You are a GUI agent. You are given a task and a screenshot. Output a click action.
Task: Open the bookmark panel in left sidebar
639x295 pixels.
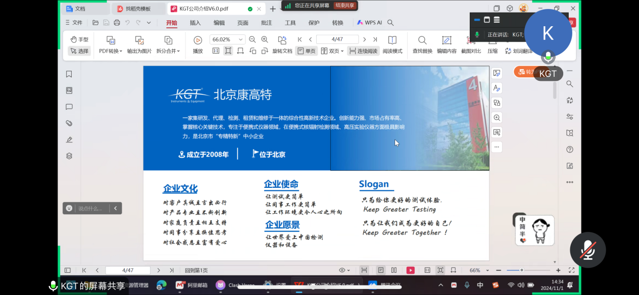[69, 74]
